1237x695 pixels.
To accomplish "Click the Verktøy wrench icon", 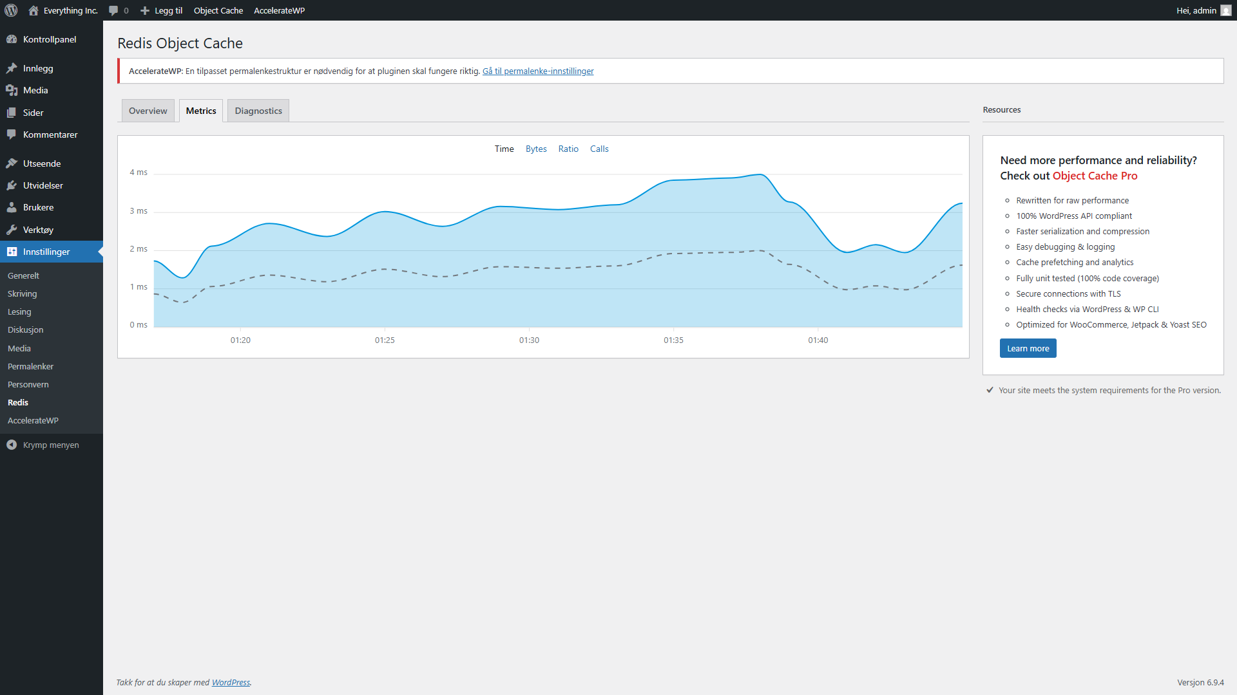I will click(12, 230).
